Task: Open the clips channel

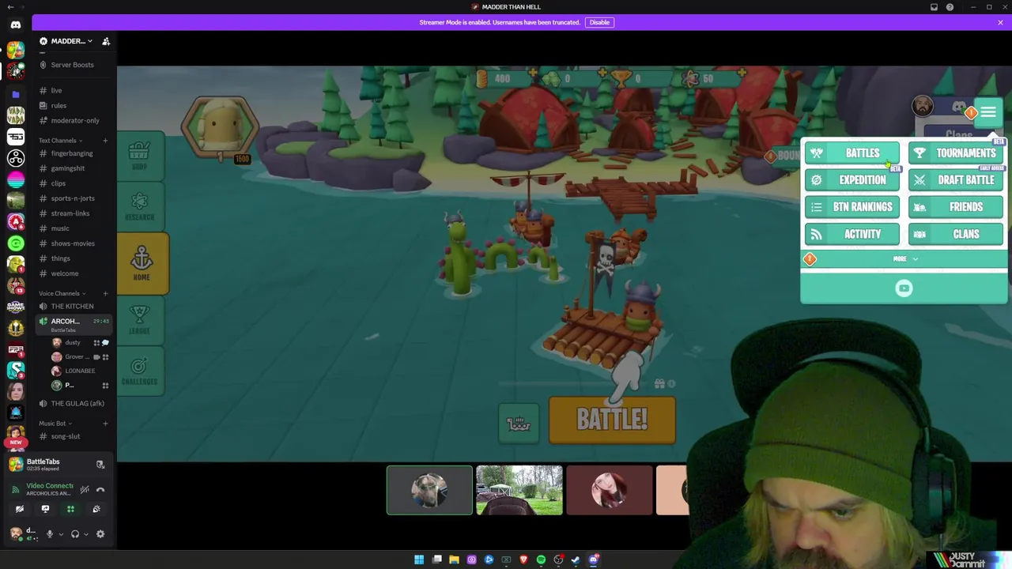Action: [74, 183]
